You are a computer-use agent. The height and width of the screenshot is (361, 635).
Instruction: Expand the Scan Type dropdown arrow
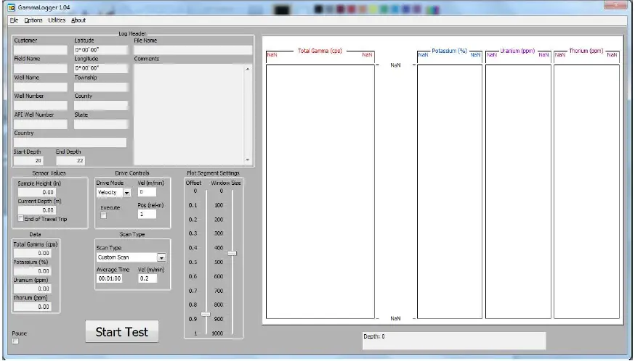[x=161, y=257]
